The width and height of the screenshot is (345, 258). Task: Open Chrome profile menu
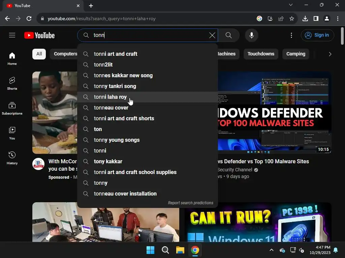click(327, 19)
